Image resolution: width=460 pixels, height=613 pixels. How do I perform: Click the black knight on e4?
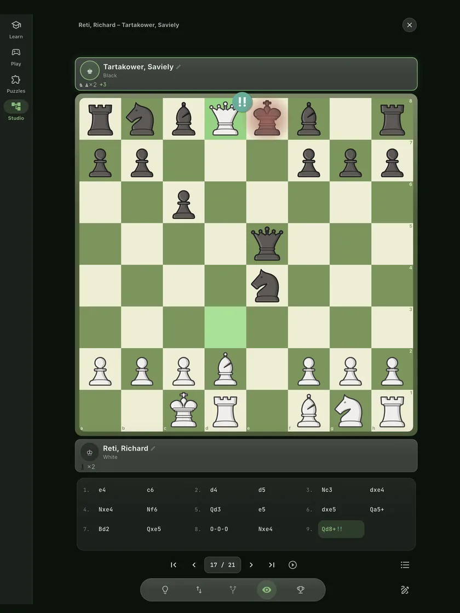[x=267, y=286]
